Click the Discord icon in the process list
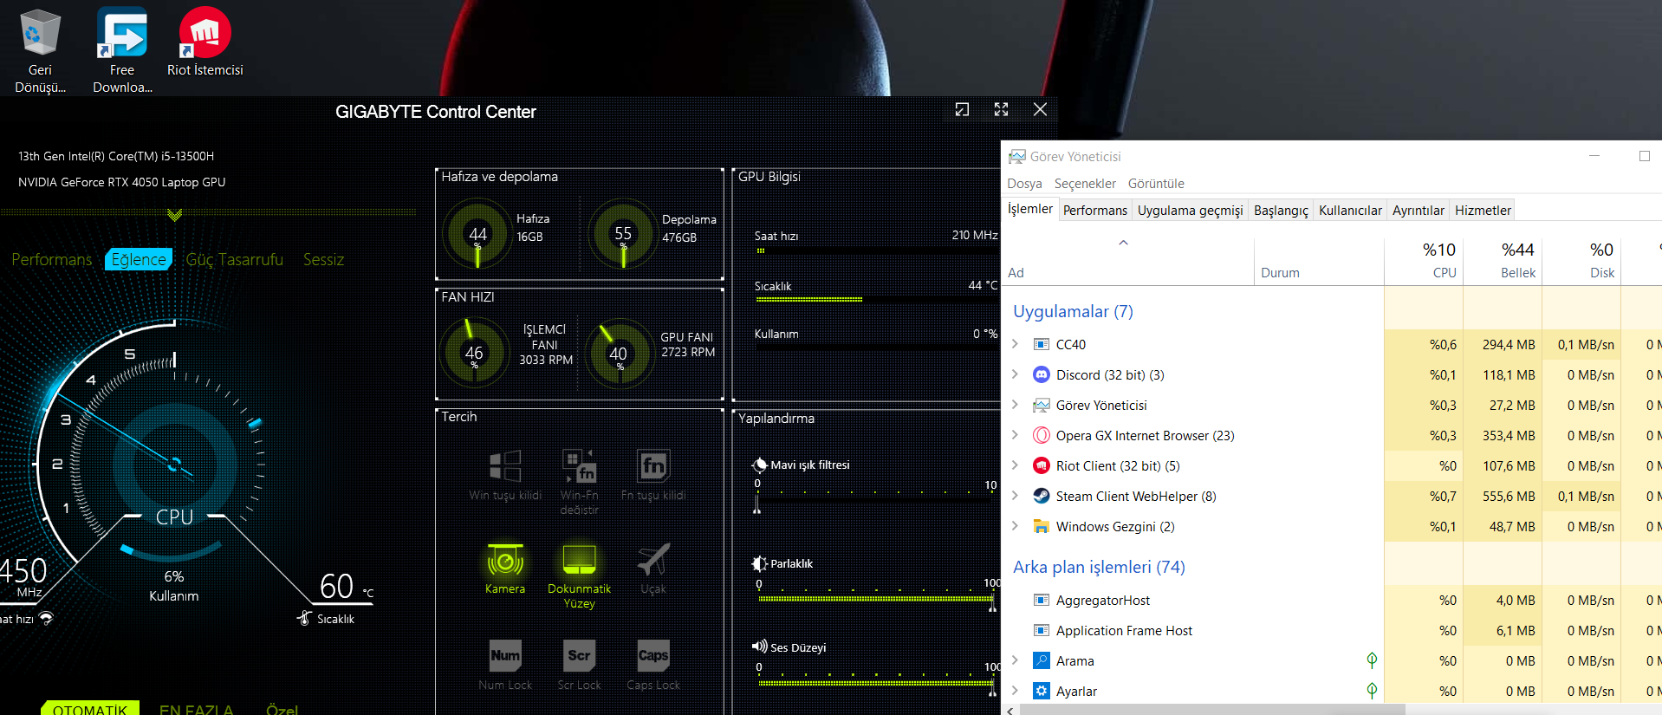 click(x=1041, y=374)
